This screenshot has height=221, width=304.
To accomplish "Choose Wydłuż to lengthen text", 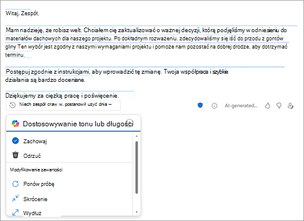I will 70,213.
